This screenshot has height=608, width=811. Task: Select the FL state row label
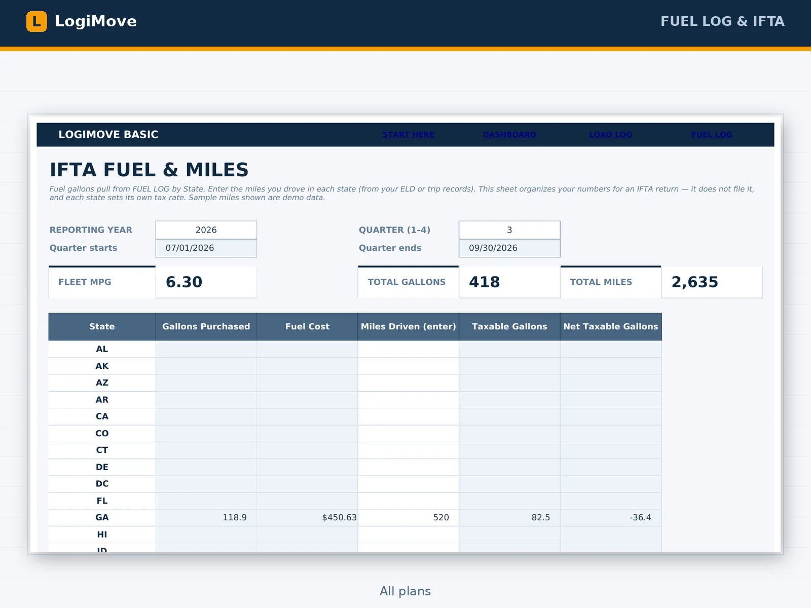click(x=102, y=501)
